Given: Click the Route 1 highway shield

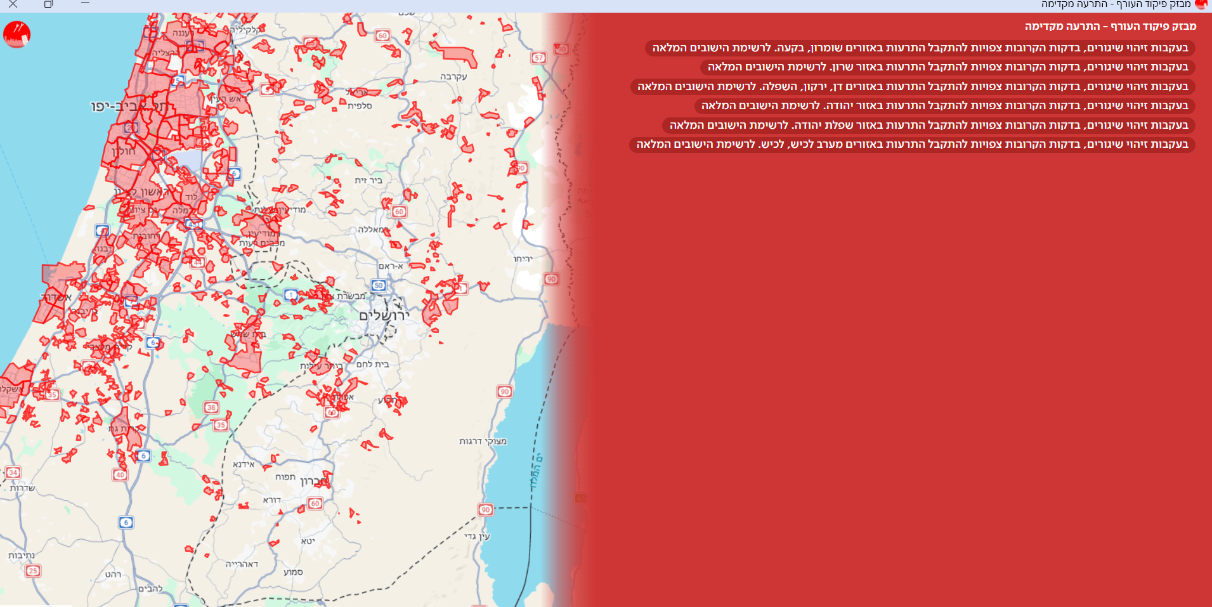Looking at the screenshot, I should [290, 295].
